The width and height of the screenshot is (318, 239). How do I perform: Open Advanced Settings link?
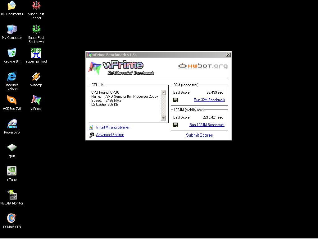pos(110,135)
